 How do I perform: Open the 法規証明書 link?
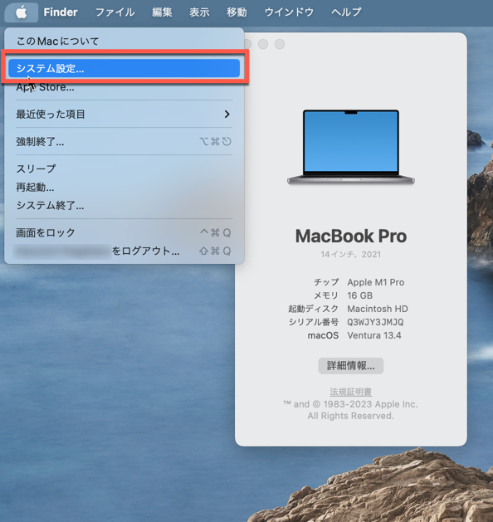[350, 392]
